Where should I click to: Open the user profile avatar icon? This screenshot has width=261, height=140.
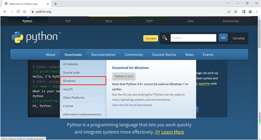coord(250,11)
